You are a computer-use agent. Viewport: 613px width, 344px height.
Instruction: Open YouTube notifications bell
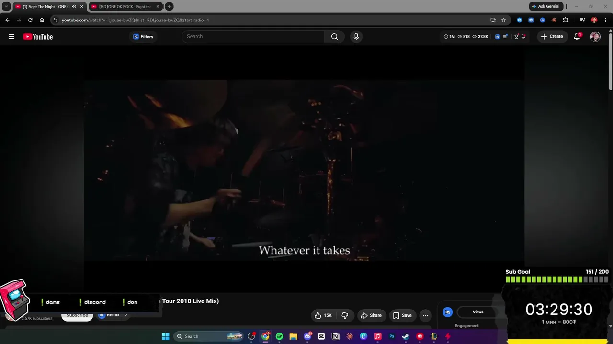tap(577, 37)
